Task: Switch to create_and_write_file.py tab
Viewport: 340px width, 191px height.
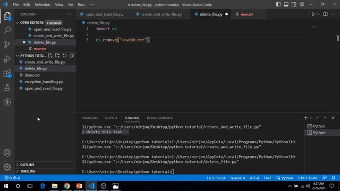Action: [x=161, y=14]
